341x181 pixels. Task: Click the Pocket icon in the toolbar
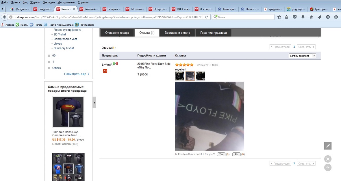294,17
